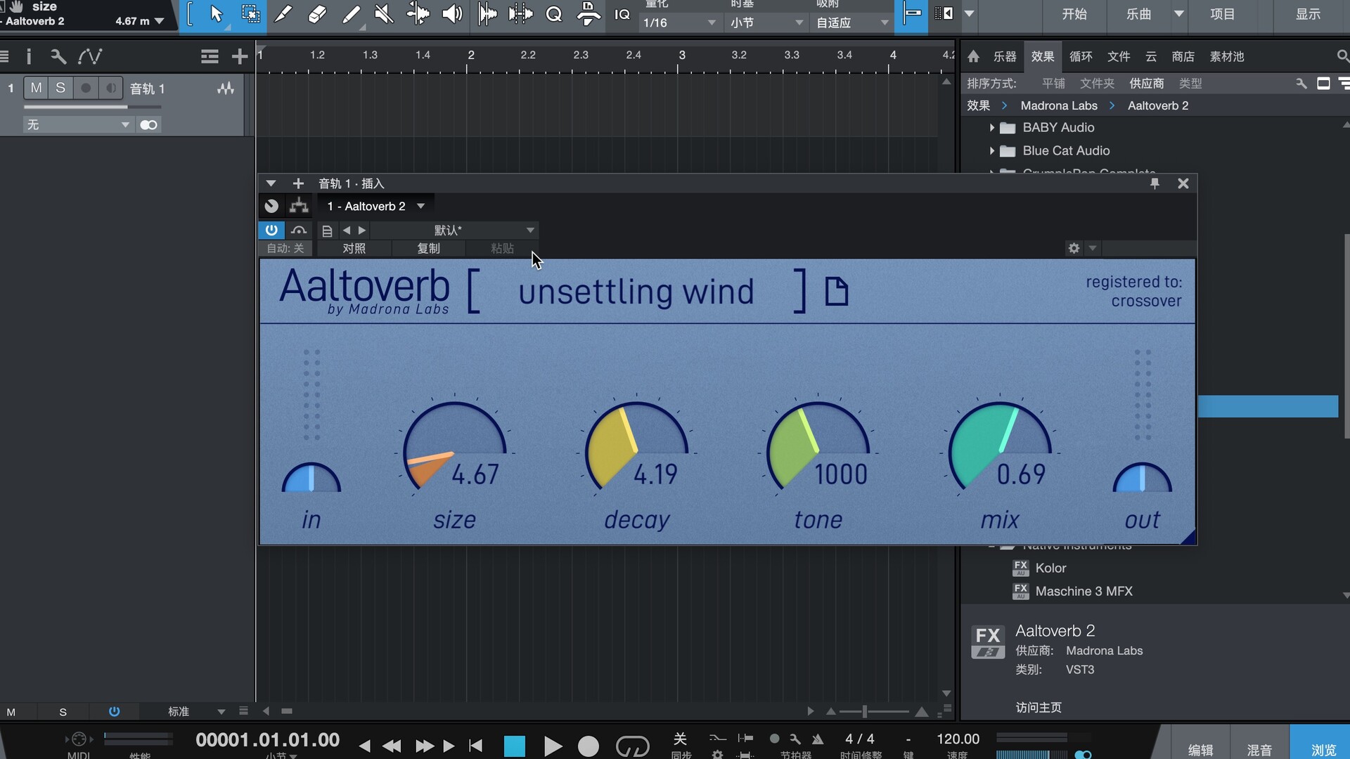Arm record on 音轨 1
The image size is (1350, 759).
pyautogui.click(x=86, y=88)
